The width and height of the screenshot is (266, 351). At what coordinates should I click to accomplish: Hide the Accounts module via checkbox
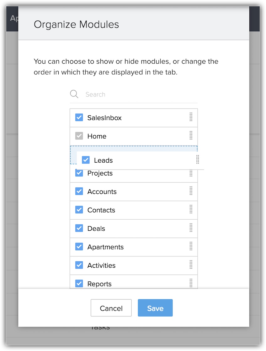point(79,191)
